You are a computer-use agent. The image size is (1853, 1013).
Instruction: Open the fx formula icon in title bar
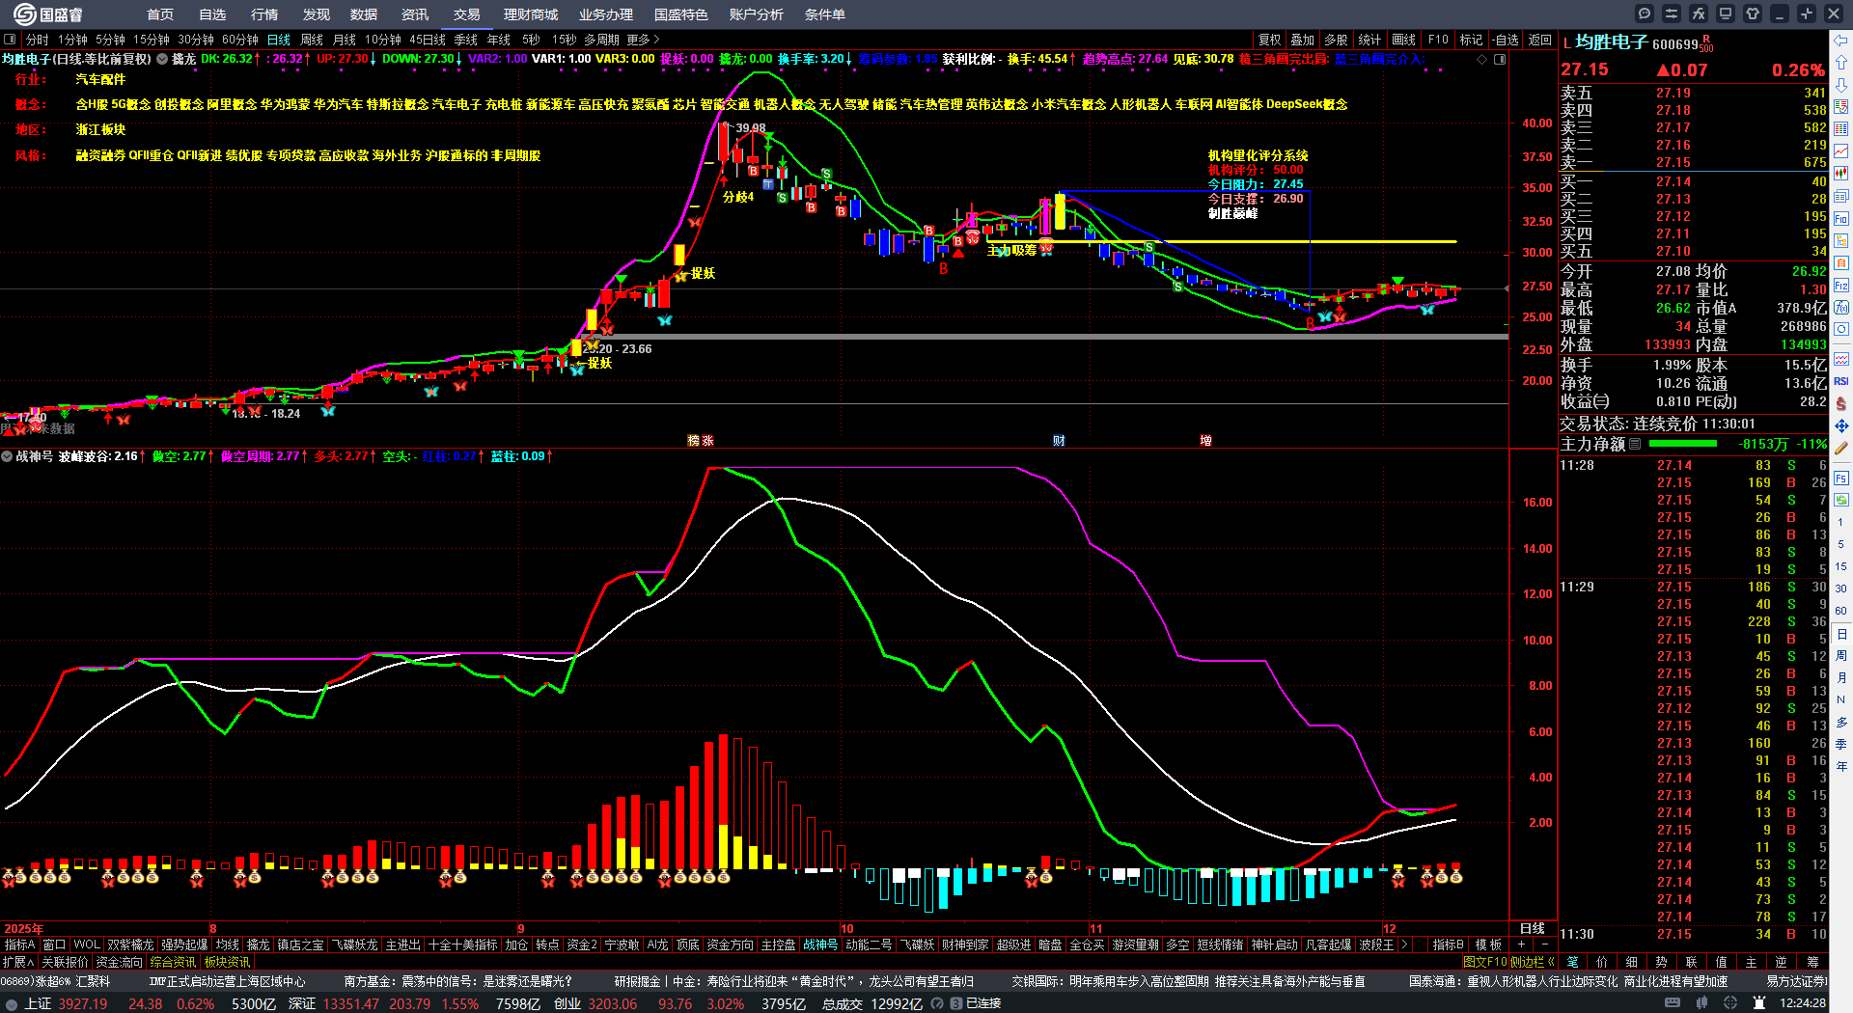(1699, 14)
